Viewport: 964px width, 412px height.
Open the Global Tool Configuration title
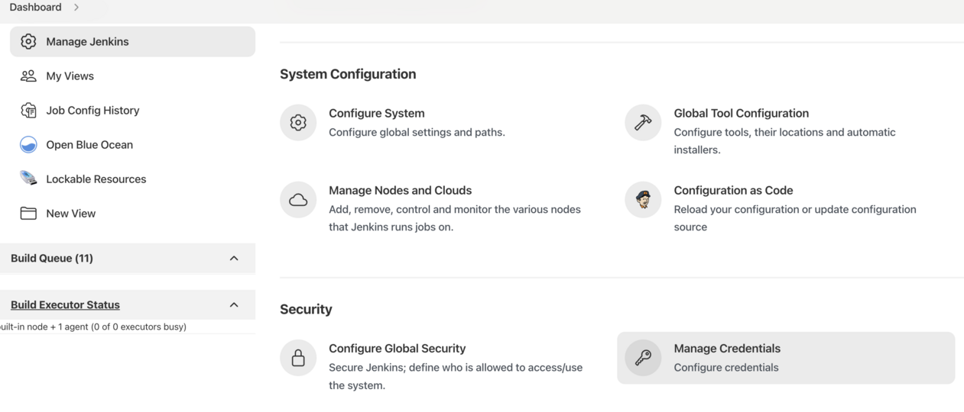point(741,113)
